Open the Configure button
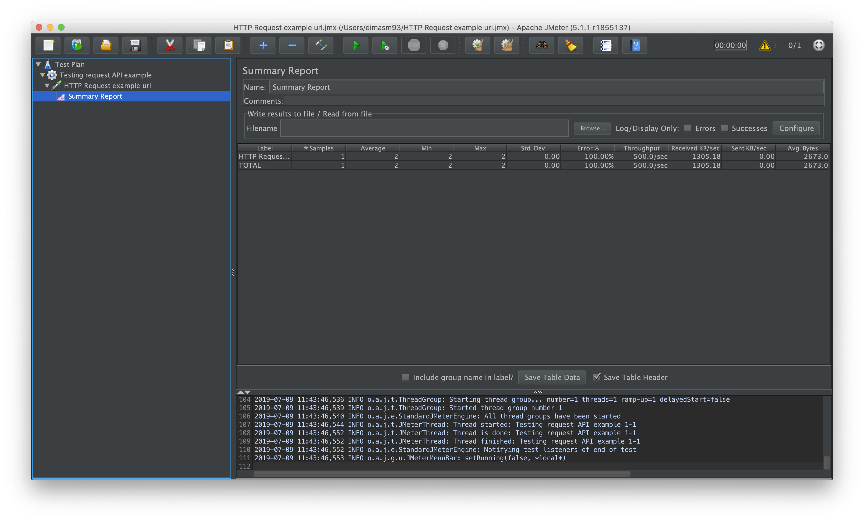Image resolution: width=864 pixels, height=521 pixels. pos(796,128)
